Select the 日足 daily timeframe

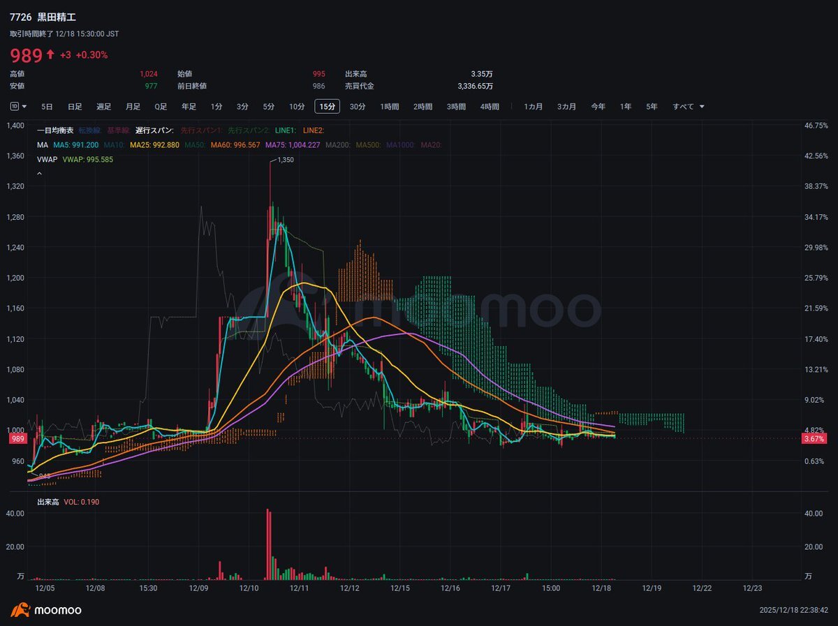tap(75, 107)
